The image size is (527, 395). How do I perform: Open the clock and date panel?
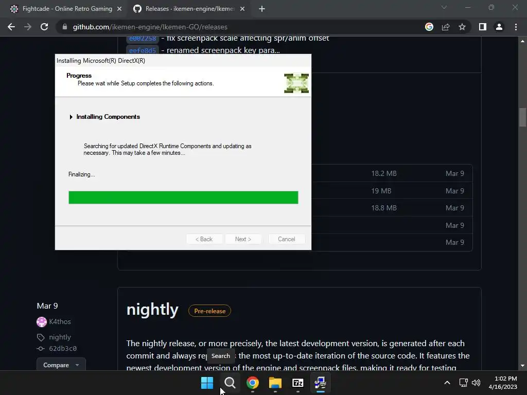click(503, 383)
